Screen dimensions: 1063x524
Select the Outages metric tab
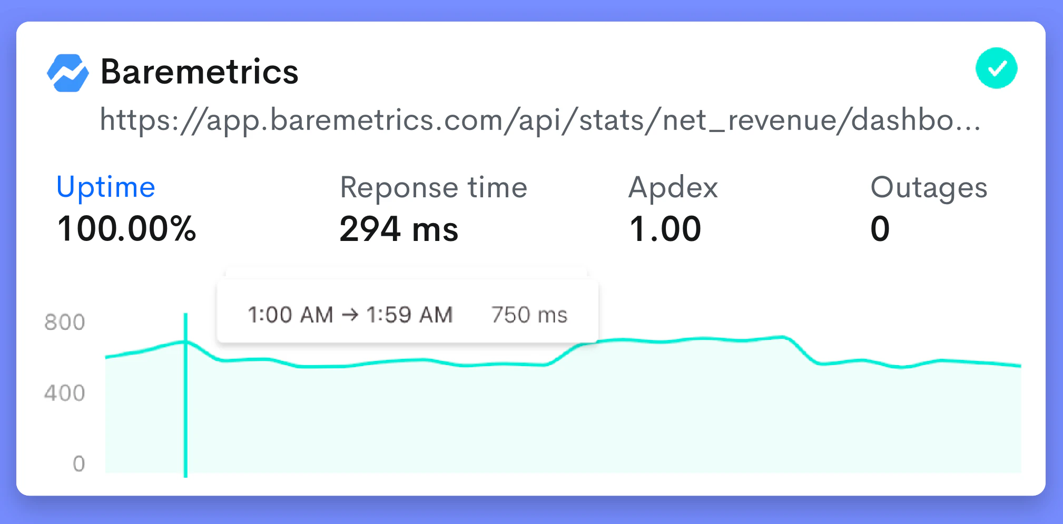(929, 188)
